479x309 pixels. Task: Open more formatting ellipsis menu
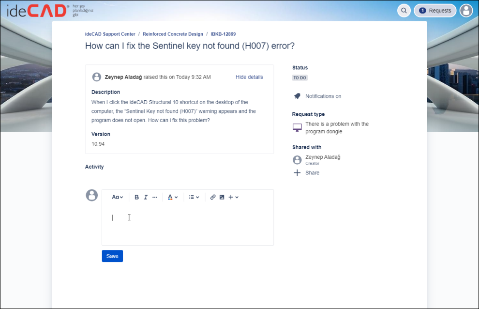(x=155, y=197)
